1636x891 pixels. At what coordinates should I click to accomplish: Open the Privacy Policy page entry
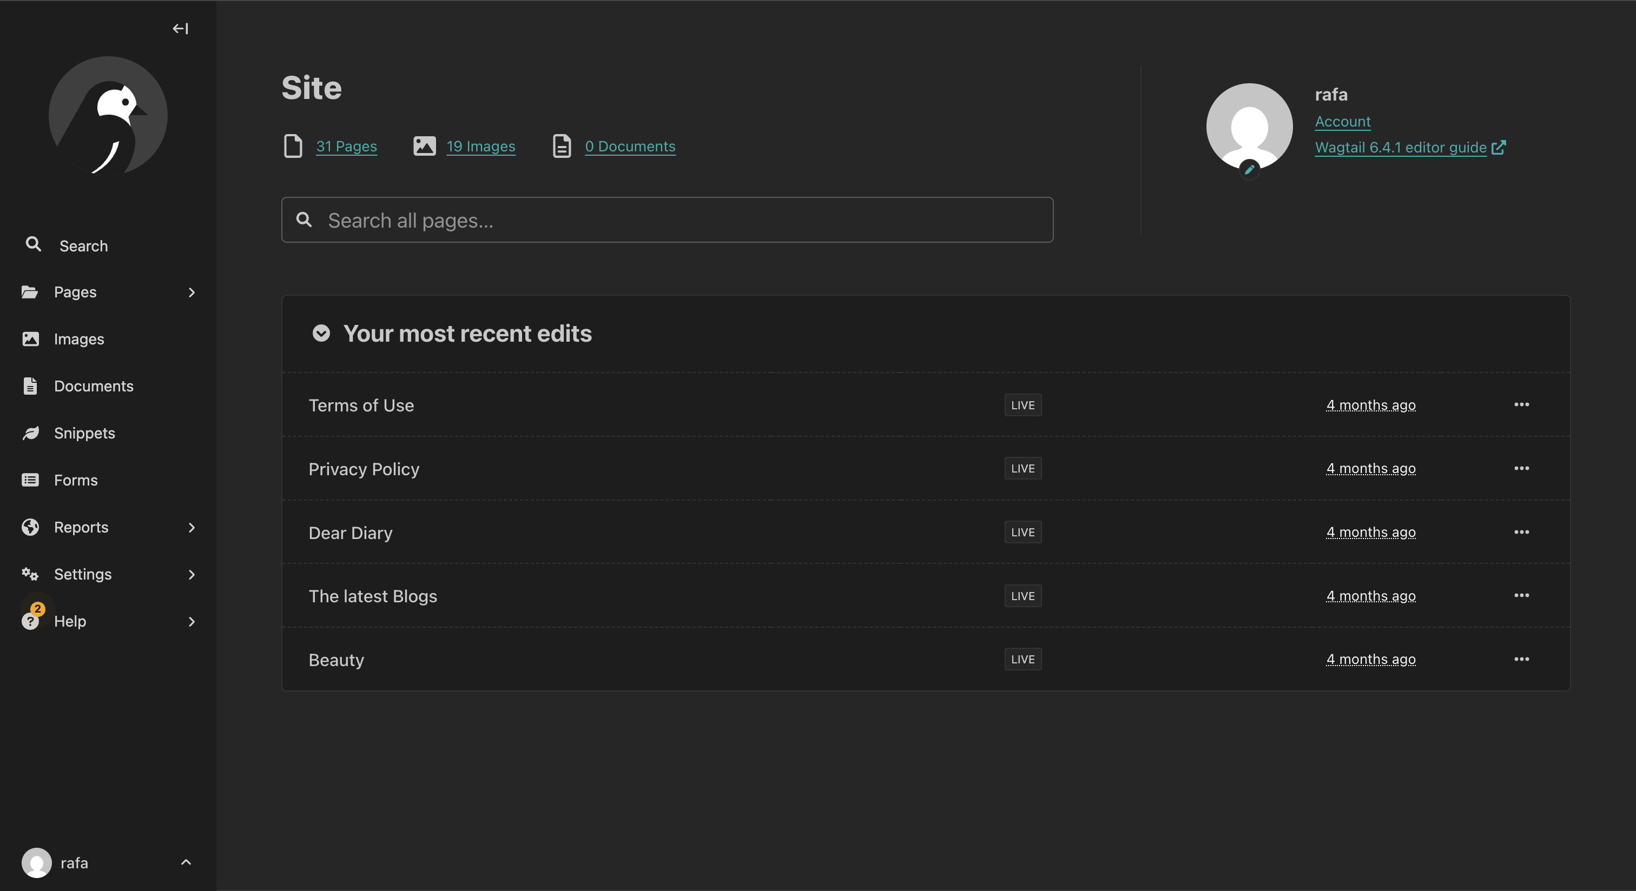(x=364, y=469)
